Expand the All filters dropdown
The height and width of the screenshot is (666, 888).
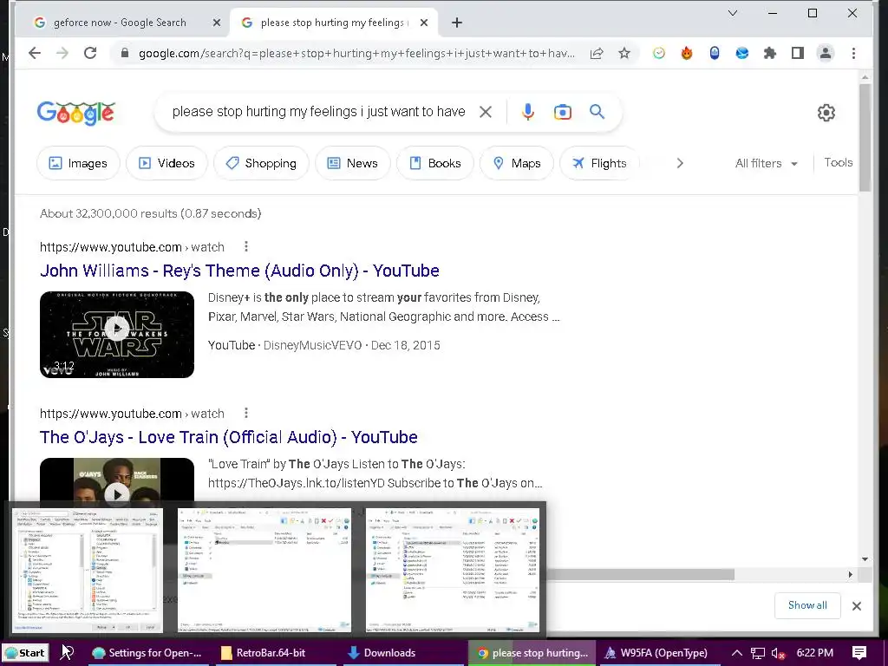pos(767,163)
